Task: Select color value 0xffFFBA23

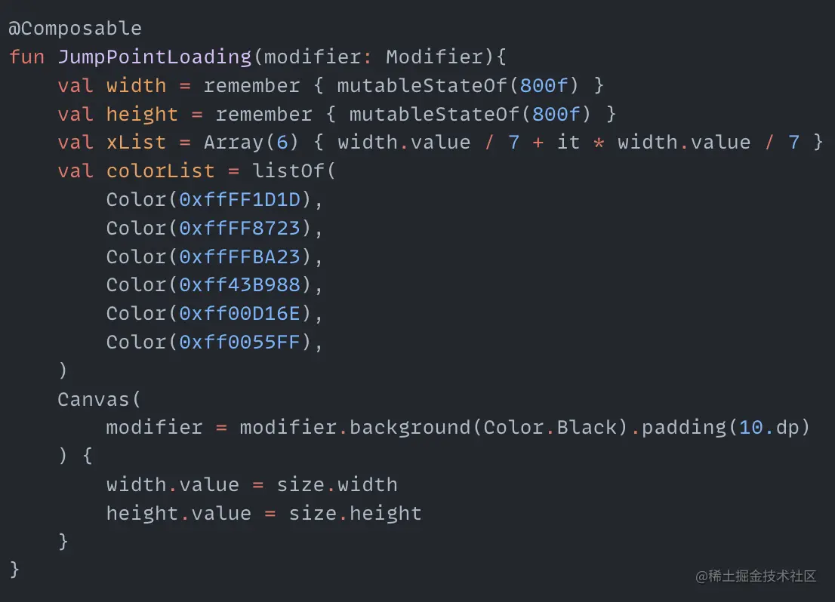Action: pos(239,256)
